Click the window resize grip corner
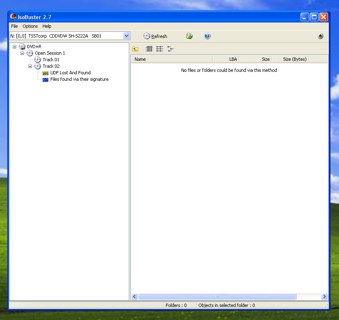Image resolution: width=339 pixels, height=320 pixels. (x=326, y=306)
